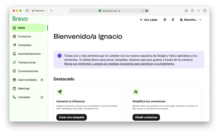Click the paper plane Campañas icon

click(x=15, y=45)
